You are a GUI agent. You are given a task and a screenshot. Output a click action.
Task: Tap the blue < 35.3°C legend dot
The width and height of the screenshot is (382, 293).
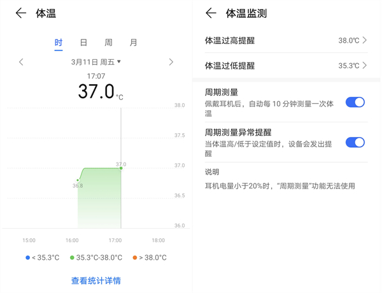pos(27,258)
